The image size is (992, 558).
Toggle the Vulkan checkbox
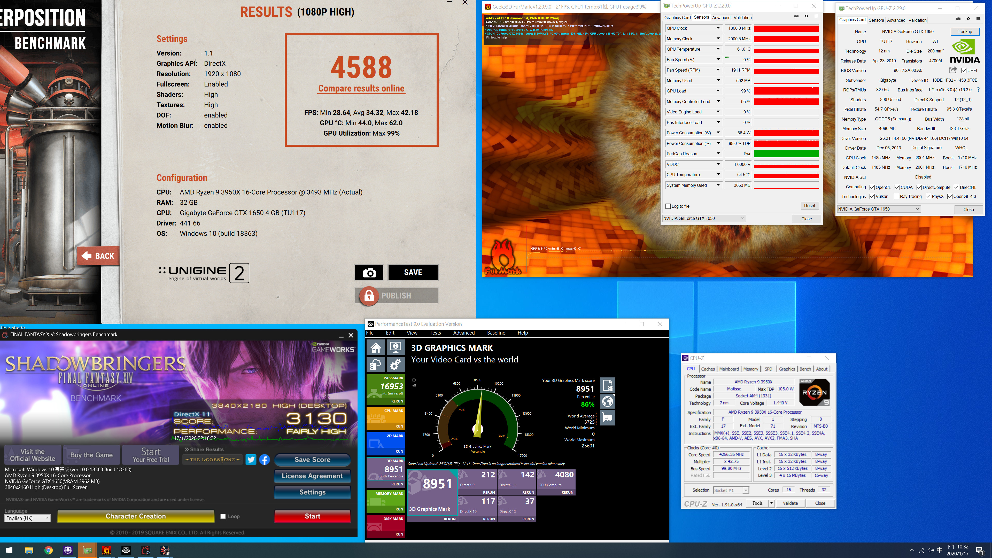[872, 196]
